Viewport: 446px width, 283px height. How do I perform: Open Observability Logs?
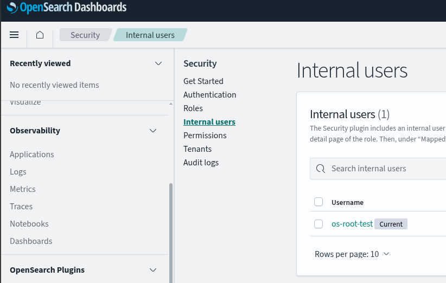[x=18, y=172]
